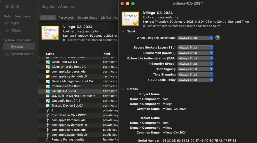The height and width of the screenshot is (143, 257).
Task: Open the IP Security (IPsec) trust dropdown
Action: click(195, 64)
